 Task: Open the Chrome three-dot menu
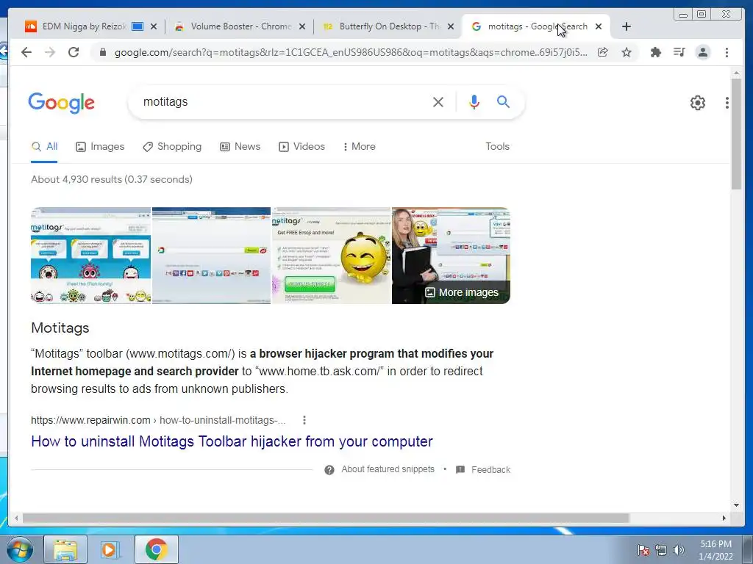(x=727, y=52)
